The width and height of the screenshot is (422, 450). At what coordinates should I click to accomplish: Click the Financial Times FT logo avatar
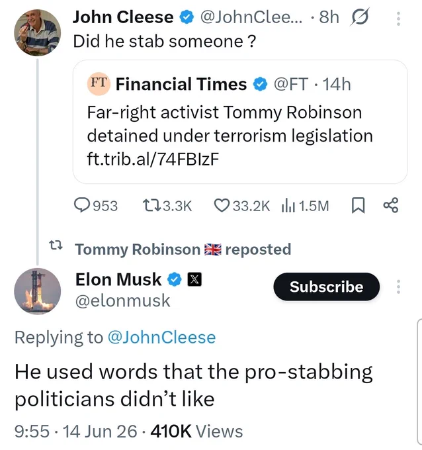(x=99, y=83)
